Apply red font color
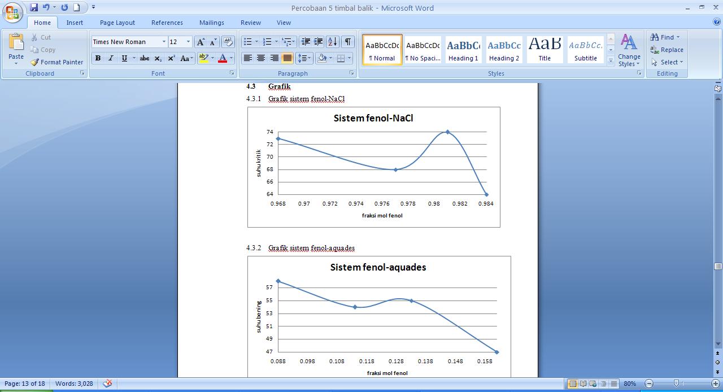The height and width of the screenshot is (392, 723). tap(223, 58)
